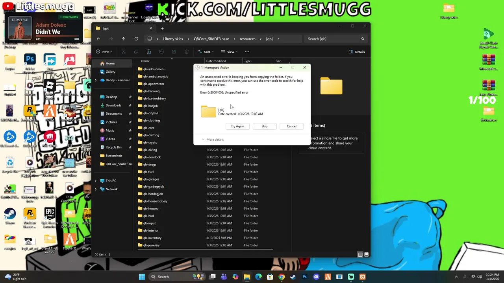Click the Rename icon in Explorer toolbar
Image resolution: width=504 pixels, height=283 pixels.
pyautogui.click(x=161, y=52)
